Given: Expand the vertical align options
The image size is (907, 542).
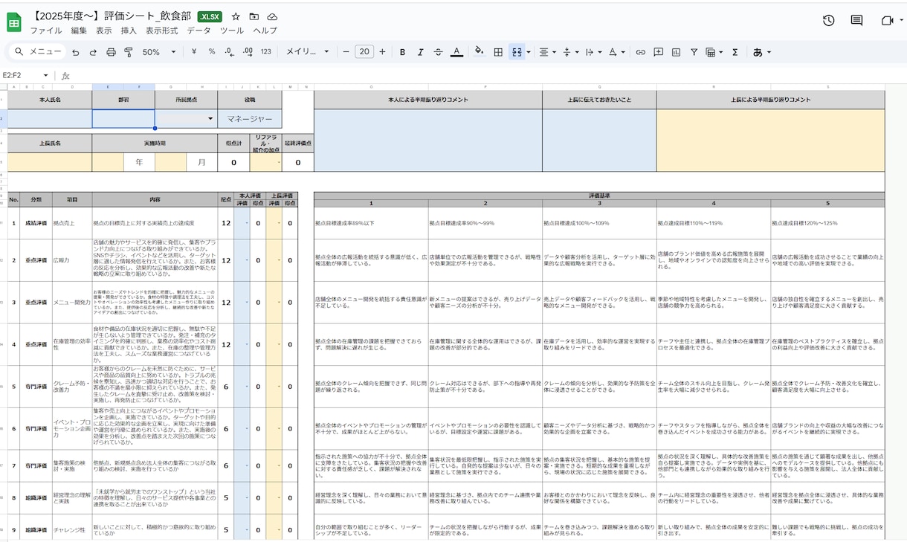Looking at the screenshot, I should [569, 52].
